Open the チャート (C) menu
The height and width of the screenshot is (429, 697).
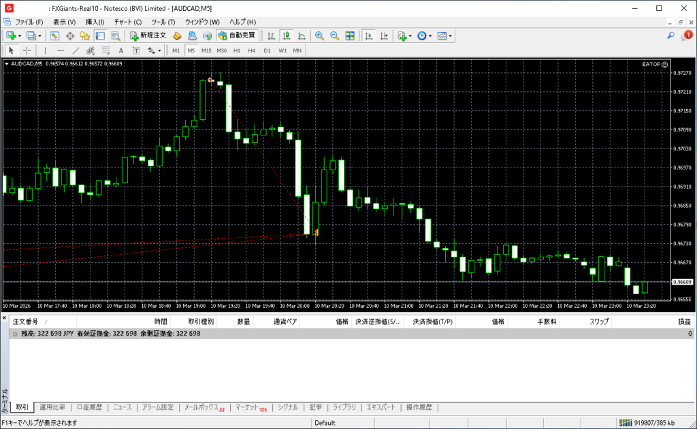pyautogui.click(x=127, y=22)
